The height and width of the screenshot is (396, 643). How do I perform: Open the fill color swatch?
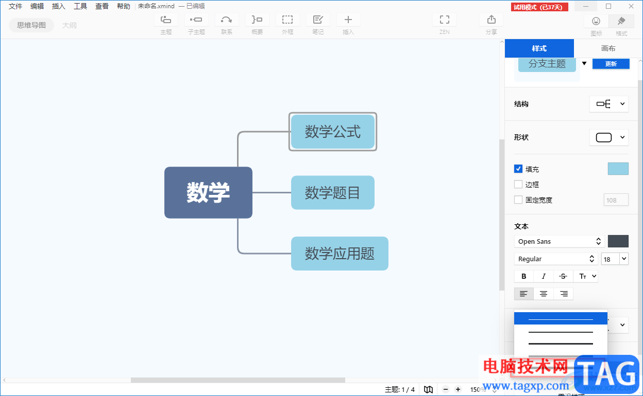(618, 169)
